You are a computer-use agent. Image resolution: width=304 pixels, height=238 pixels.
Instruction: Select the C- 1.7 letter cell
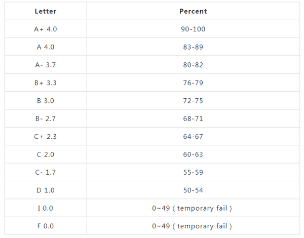coord(45,173)
